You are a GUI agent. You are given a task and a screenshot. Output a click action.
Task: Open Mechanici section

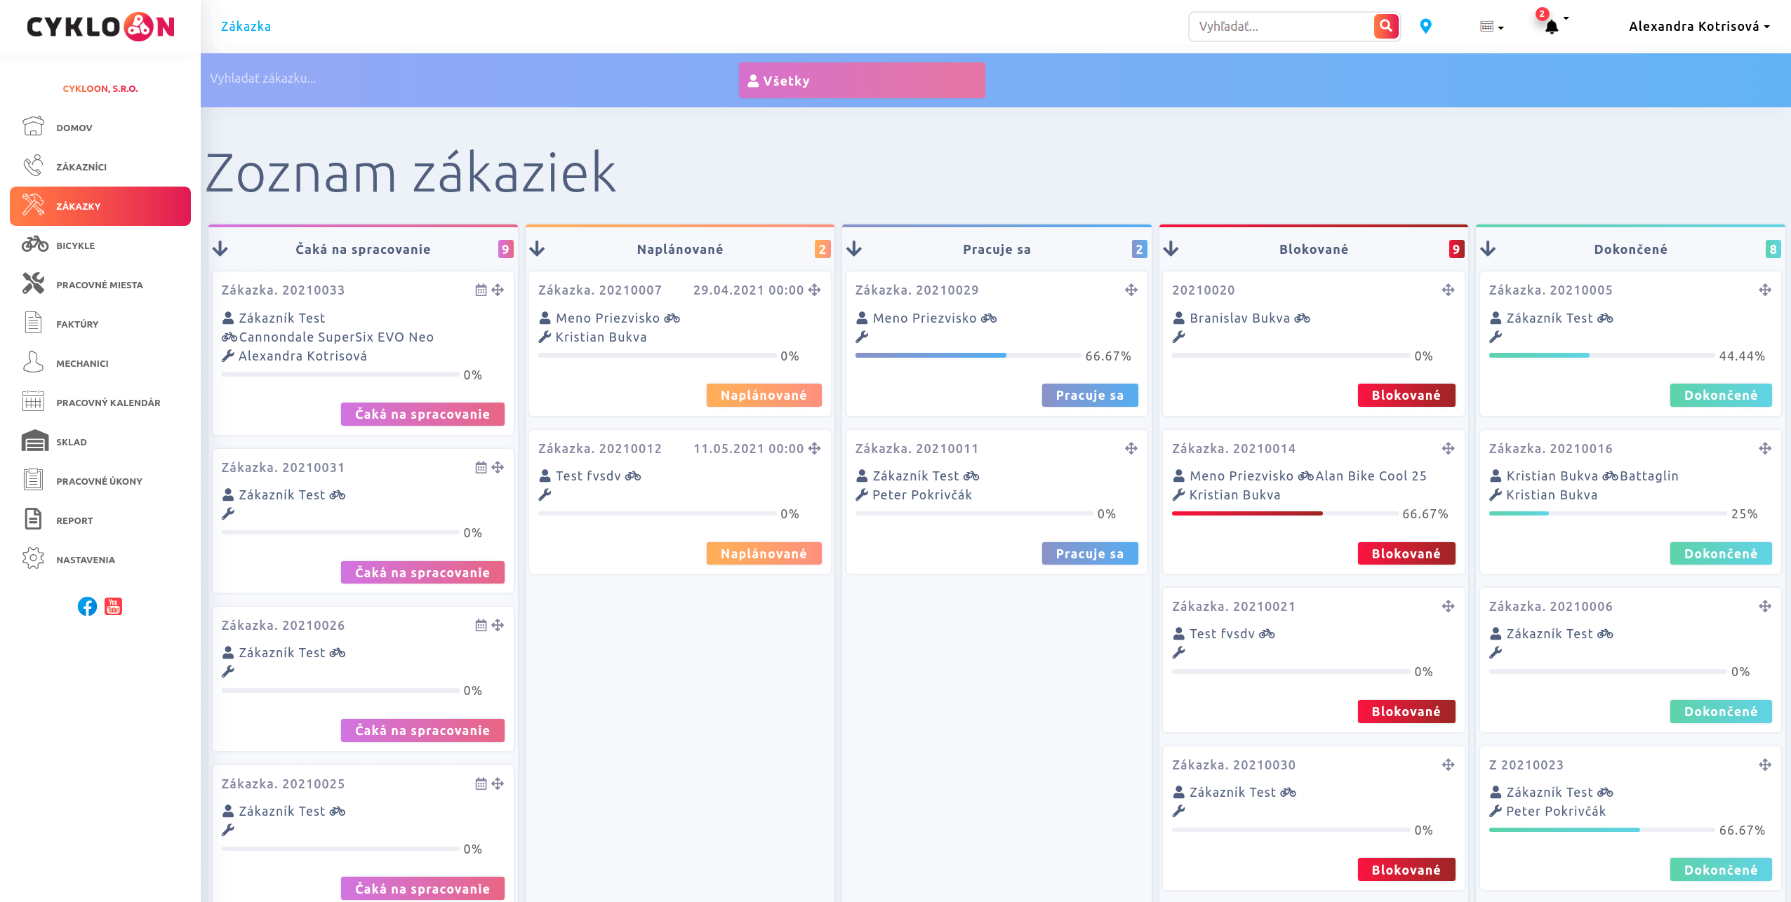[100, 363]
